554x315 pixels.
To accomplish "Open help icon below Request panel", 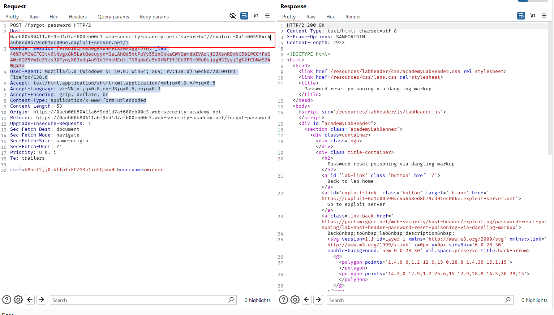I will [7, 300].
